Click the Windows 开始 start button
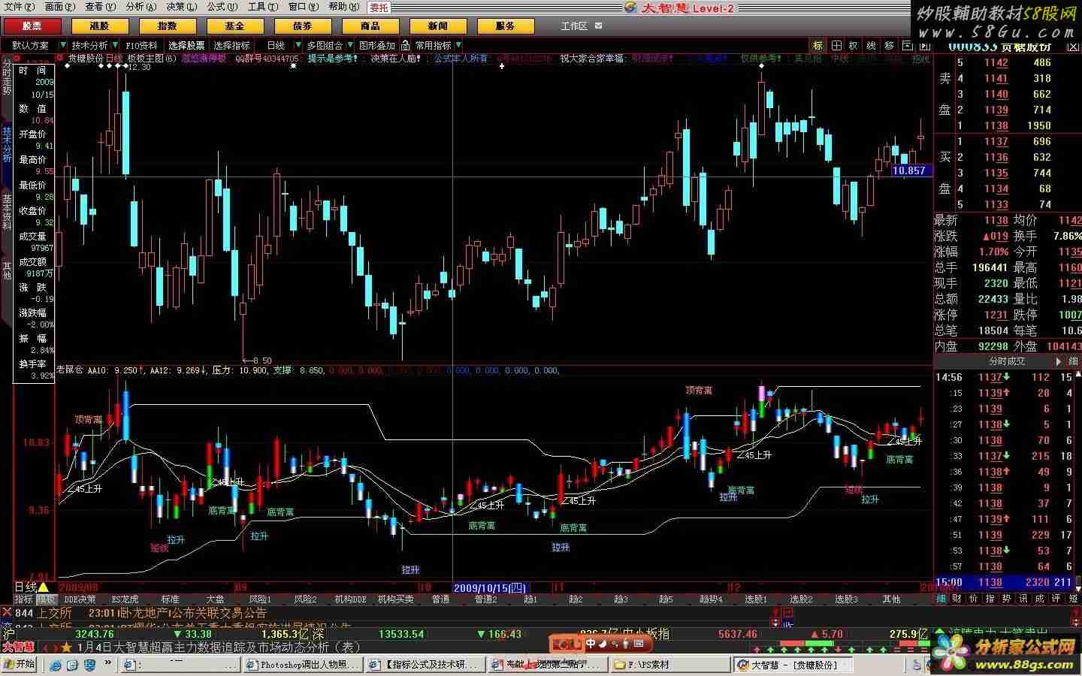The image size is (1082, 676). tap(20, 665)
